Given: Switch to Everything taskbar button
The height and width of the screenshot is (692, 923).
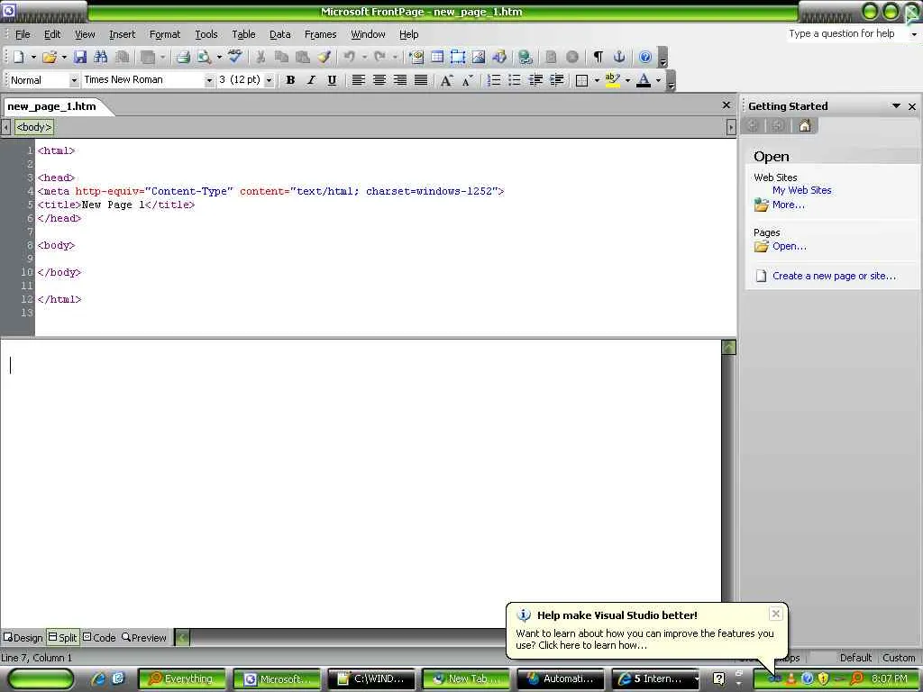Looking at the screenshot, I should point(182,678).
